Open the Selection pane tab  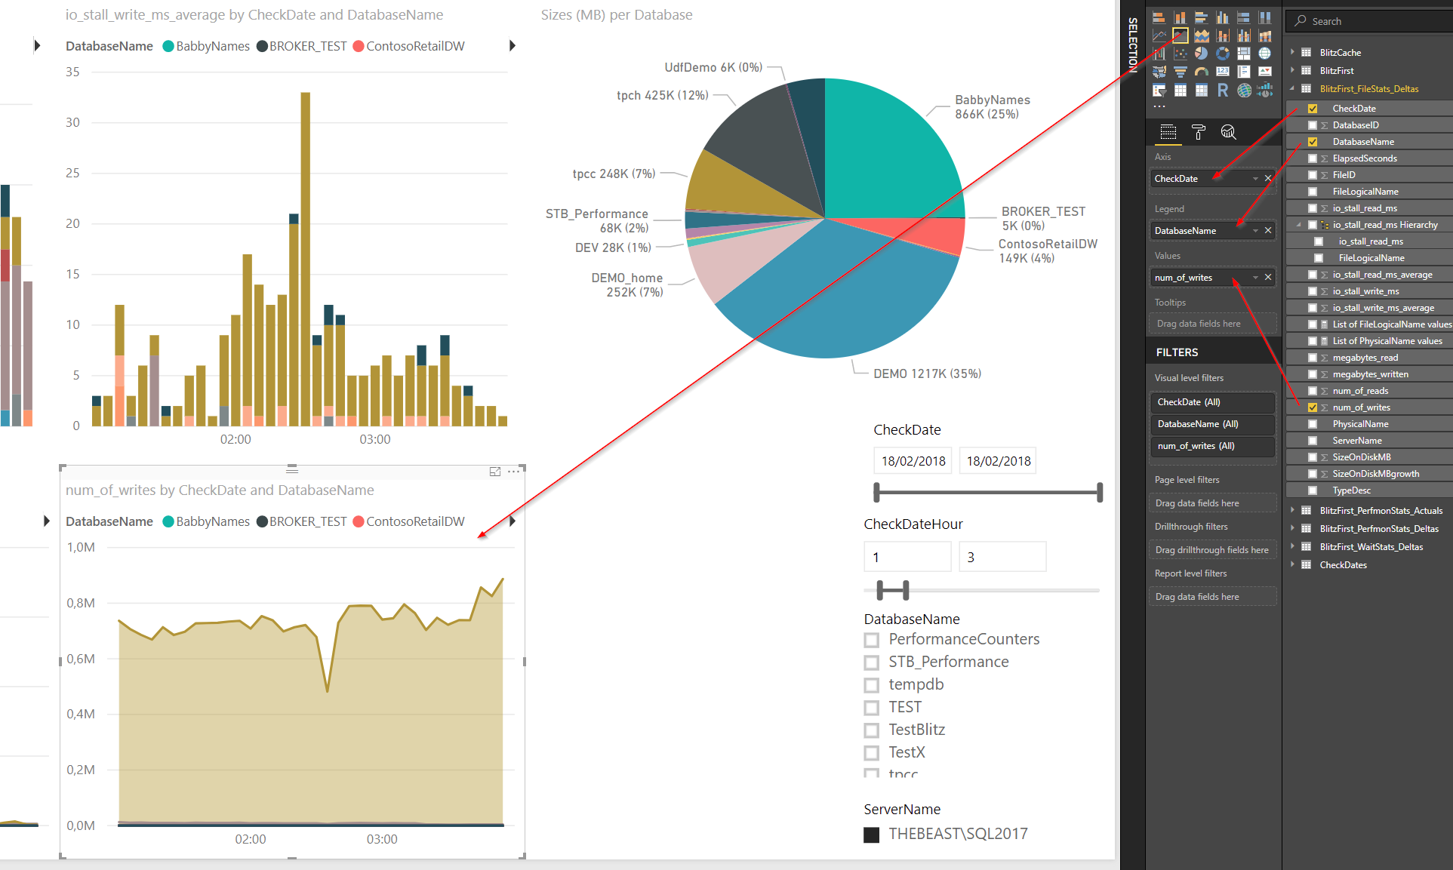(1132, 45)
